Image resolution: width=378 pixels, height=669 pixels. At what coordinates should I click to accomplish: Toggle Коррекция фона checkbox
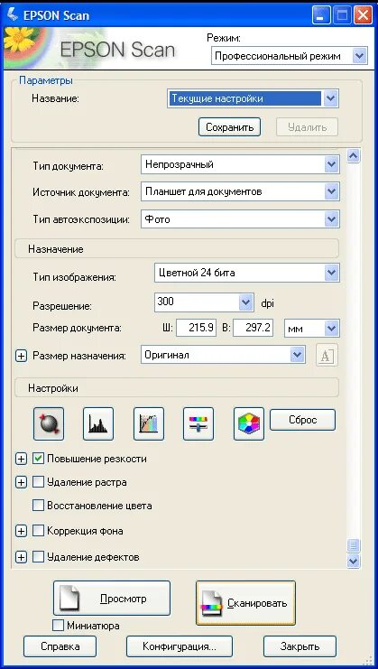[x=39, y=531]
